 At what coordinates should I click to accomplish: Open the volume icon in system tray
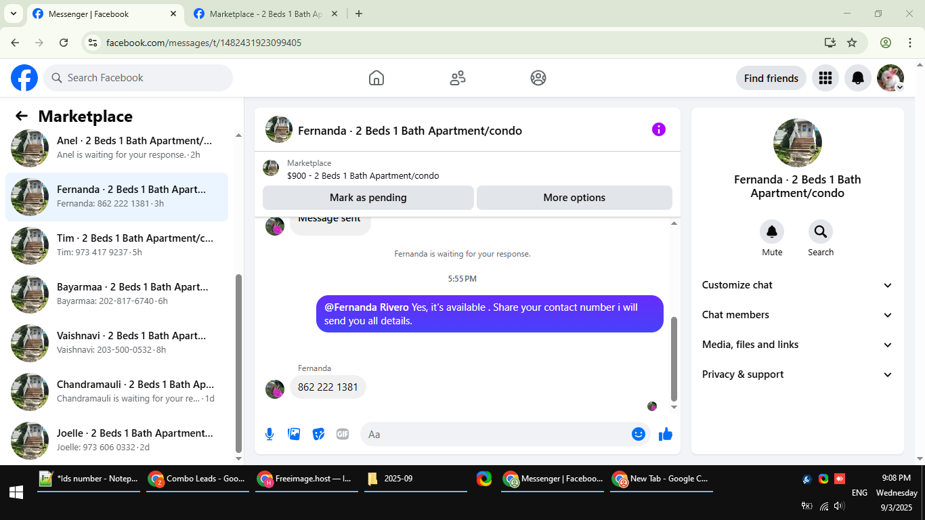(839, 506)
